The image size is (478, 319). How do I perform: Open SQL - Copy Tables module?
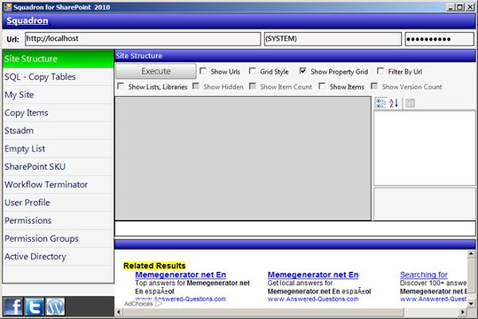tap(58, 77)
